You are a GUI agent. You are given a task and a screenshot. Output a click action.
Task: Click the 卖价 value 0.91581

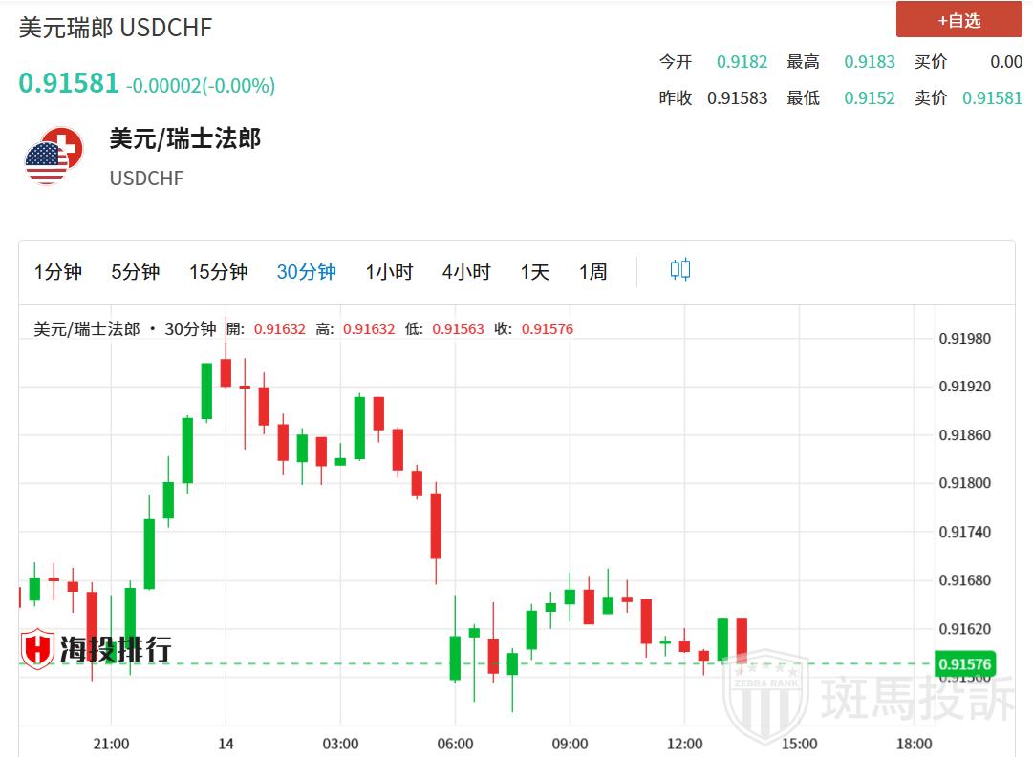tap(991, 98)
